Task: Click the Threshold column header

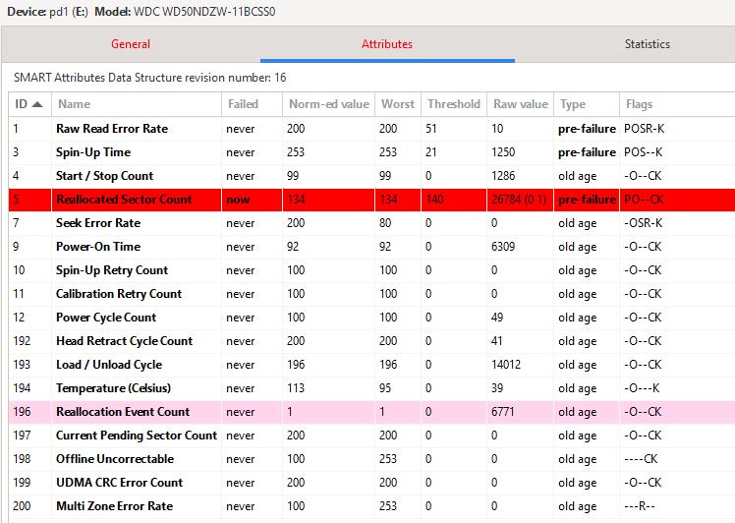Action: tap(453, 104)
